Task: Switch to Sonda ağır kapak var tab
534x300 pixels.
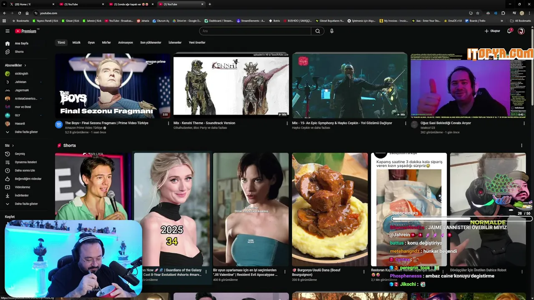Action: click(x=131, y=4)
